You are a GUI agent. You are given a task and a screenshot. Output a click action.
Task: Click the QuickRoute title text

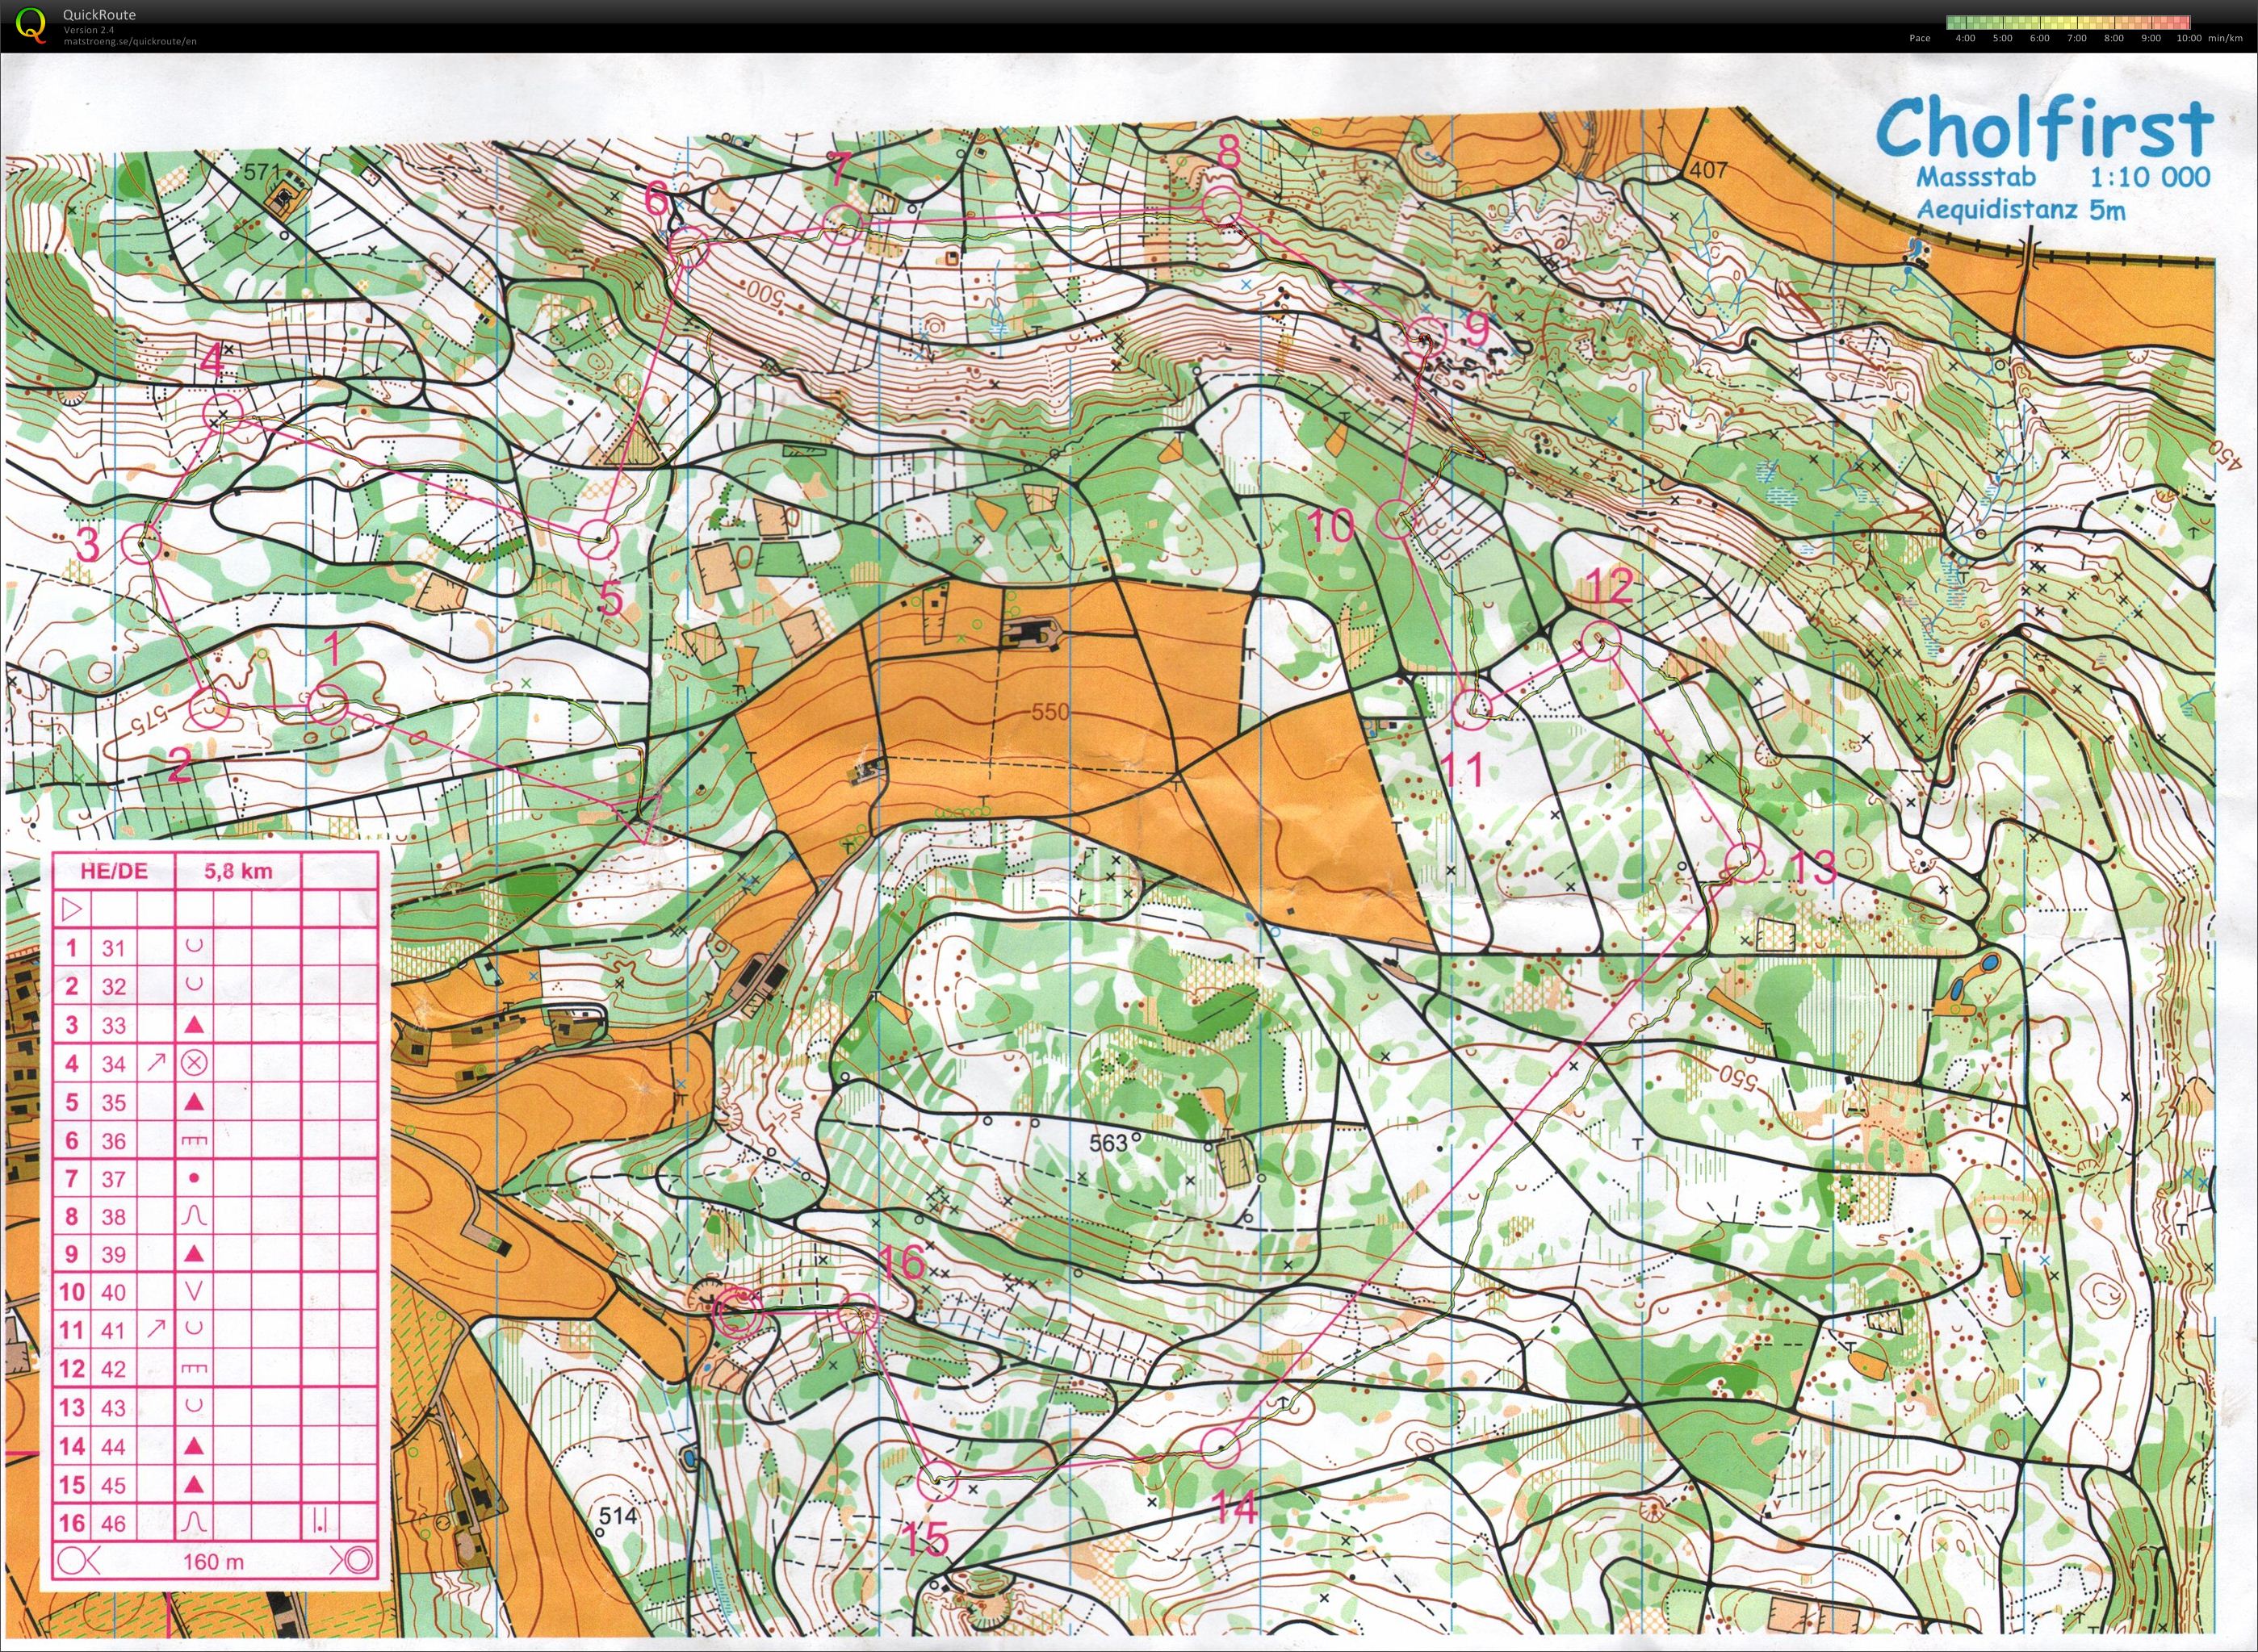[x=99, y=15]
